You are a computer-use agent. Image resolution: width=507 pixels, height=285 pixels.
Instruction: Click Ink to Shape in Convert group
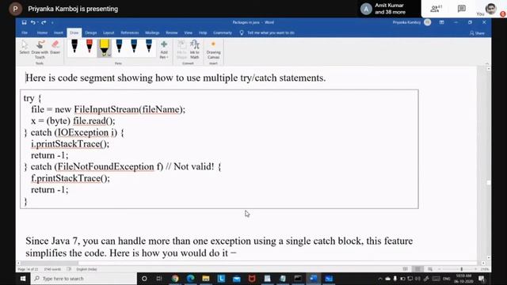click(x=181, y=49)
